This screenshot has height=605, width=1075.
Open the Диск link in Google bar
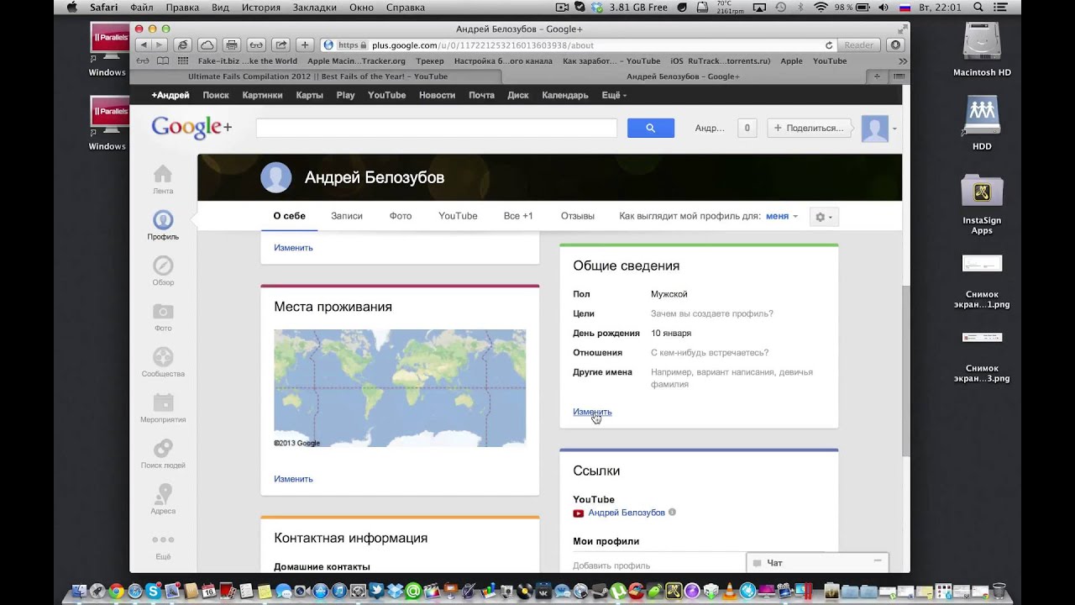pos(518,95)
